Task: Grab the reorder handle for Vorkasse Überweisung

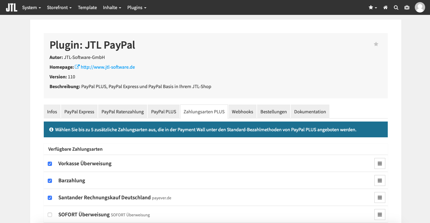Action: coord(380,163)
